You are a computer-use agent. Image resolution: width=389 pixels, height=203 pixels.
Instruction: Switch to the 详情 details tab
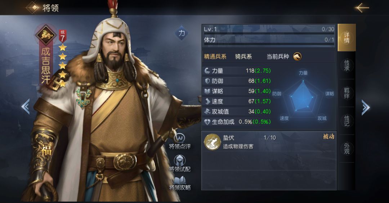coord(346,38)
